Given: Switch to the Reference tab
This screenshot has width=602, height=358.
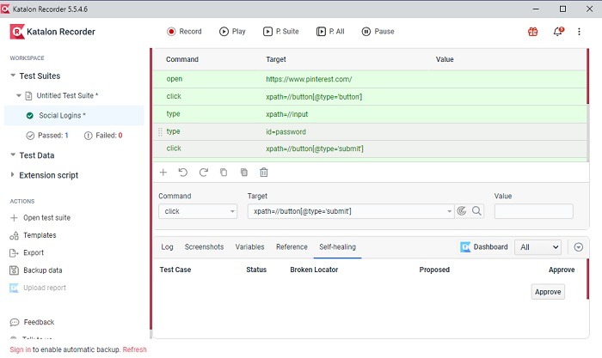Looking at the screenshot, I should click(292, 247).
